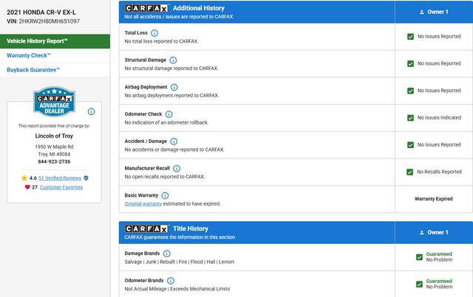Click the green checkmark for Manufacturer Recall
Image resolution: width=473 pixels, height=297 pixels.
409,172
